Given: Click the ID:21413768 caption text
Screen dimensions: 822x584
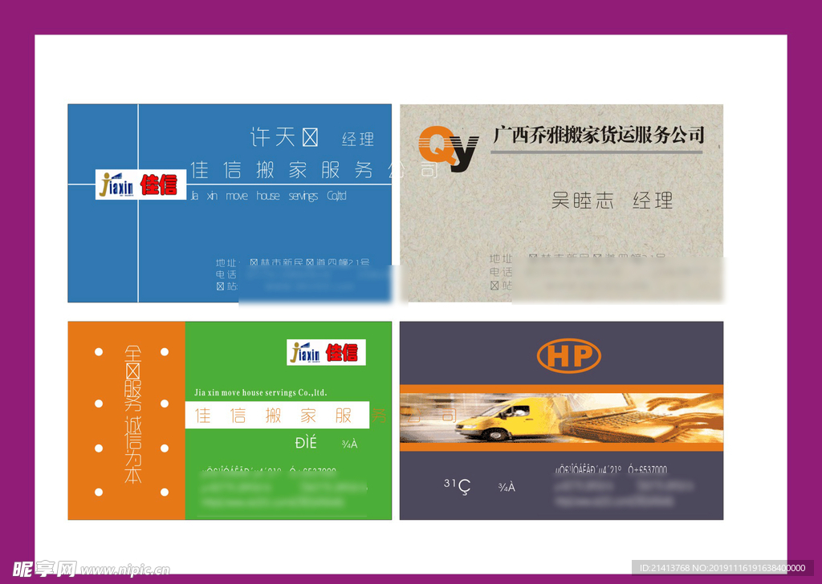Looking at the screenshot, I should pyautogui.click(x=718, y=568).
